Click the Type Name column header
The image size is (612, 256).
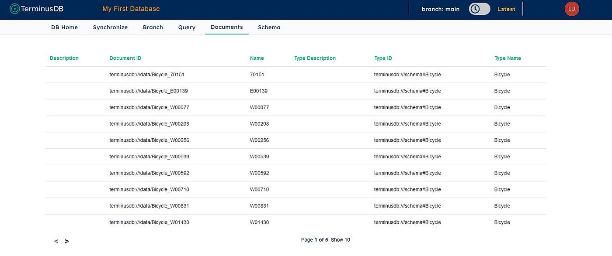508,58
